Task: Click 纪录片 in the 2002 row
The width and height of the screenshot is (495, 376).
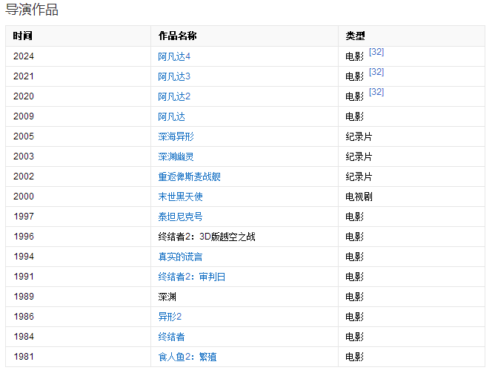Action: point(359,177)
